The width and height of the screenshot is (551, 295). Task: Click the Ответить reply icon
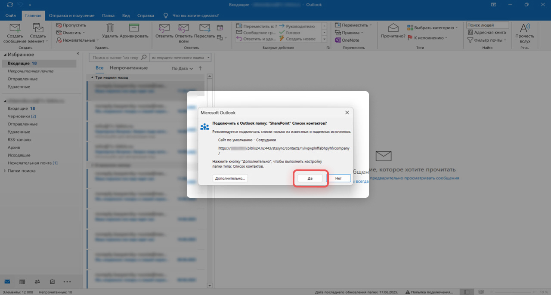pos(164,28)
